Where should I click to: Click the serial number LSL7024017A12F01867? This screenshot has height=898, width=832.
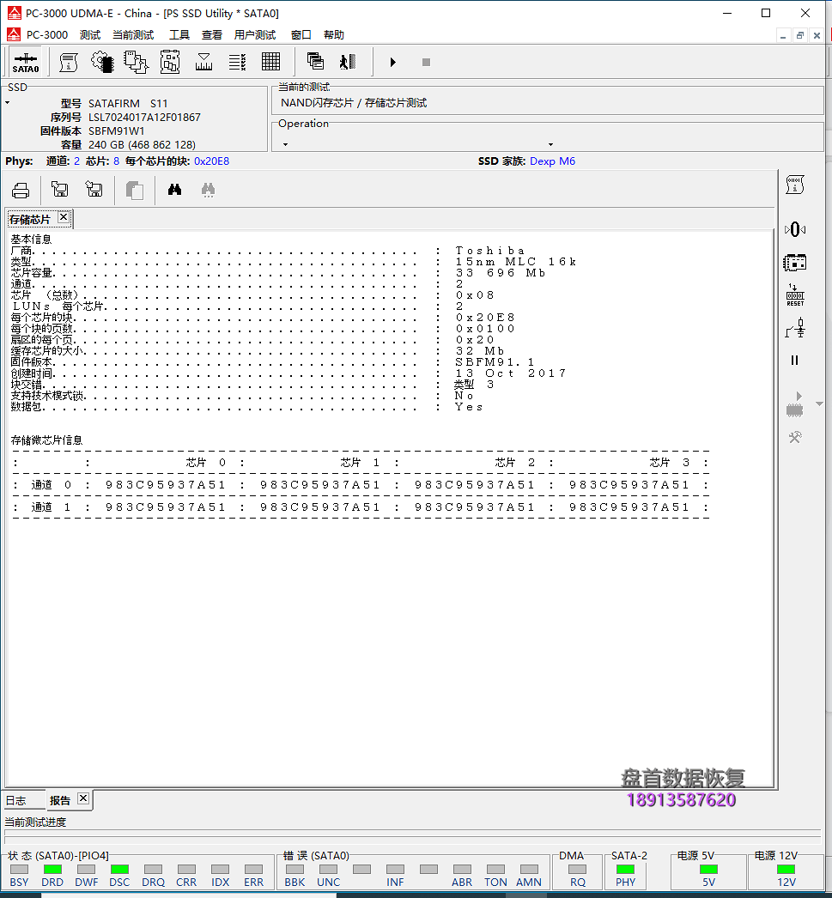click(144, 118)
